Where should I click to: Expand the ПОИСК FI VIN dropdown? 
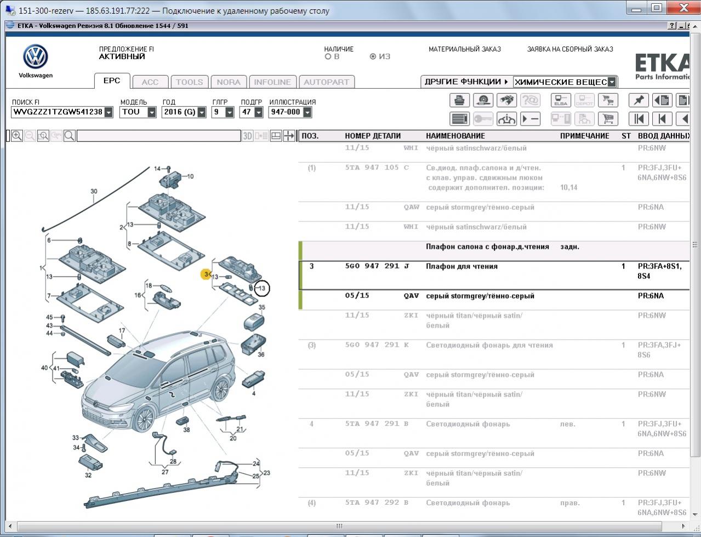(x=109, y=112)
